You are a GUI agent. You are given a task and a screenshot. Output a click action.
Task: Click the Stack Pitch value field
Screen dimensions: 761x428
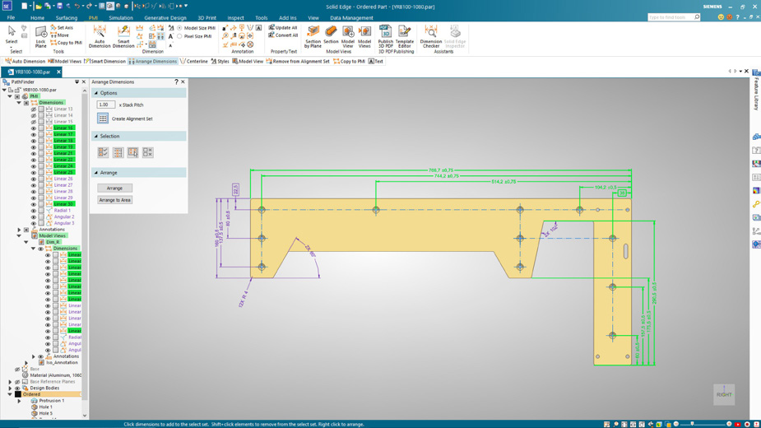pyautogui.click(x=106, y=105)
